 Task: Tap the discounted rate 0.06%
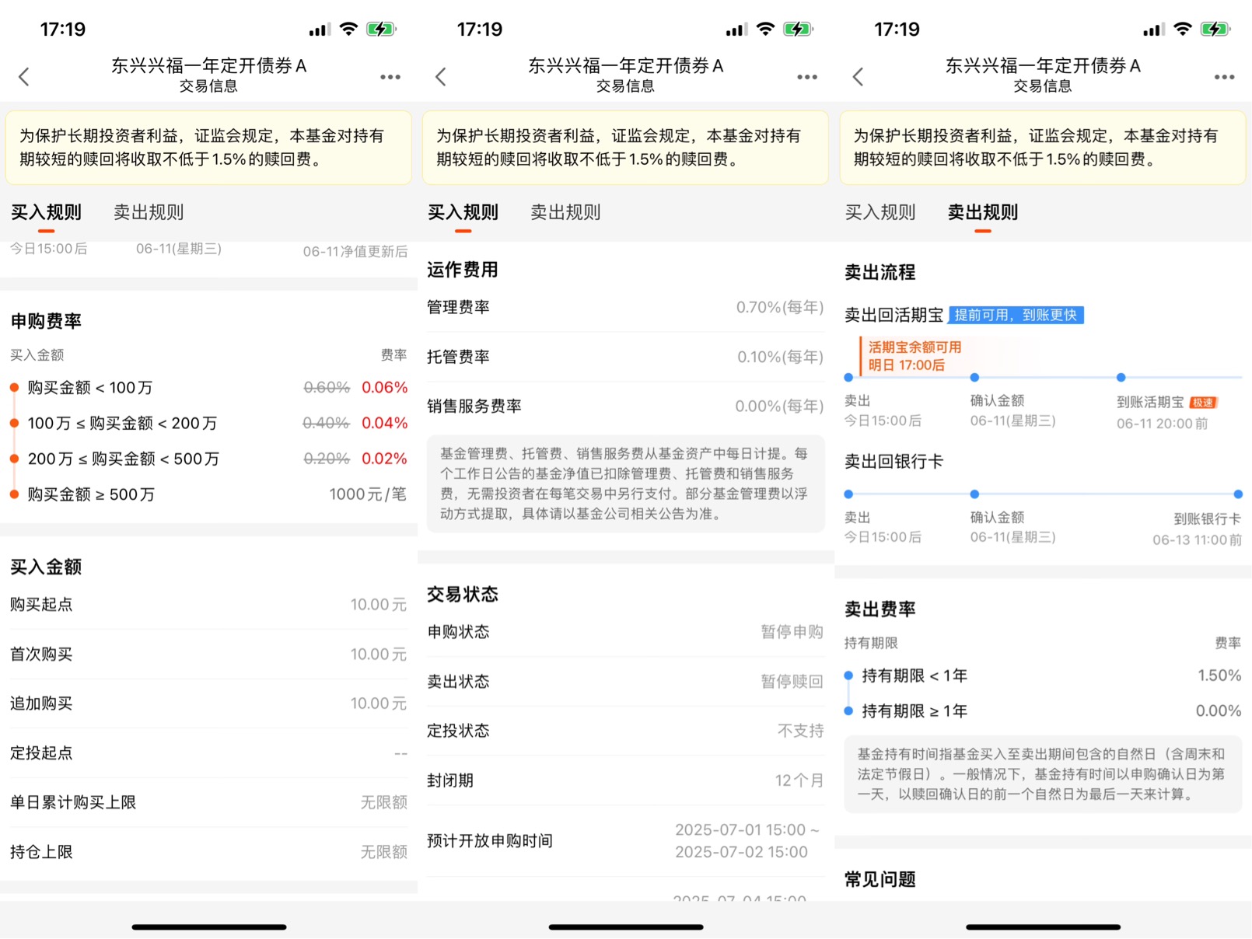click(384, 387)
